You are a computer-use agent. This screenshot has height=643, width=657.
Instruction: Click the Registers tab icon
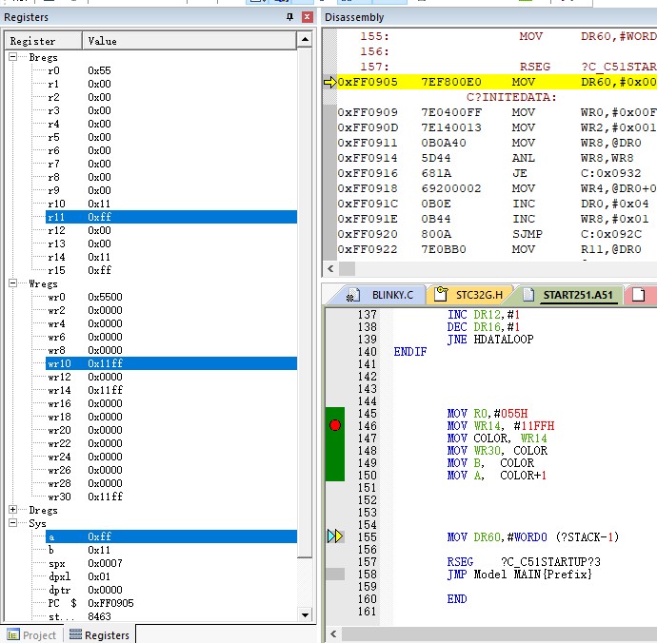(x=75, y=634)
